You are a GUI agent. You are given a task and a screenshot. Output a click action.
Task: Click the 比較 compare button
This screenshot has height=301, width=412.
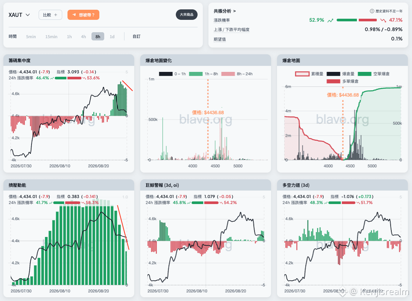point(50,15)
